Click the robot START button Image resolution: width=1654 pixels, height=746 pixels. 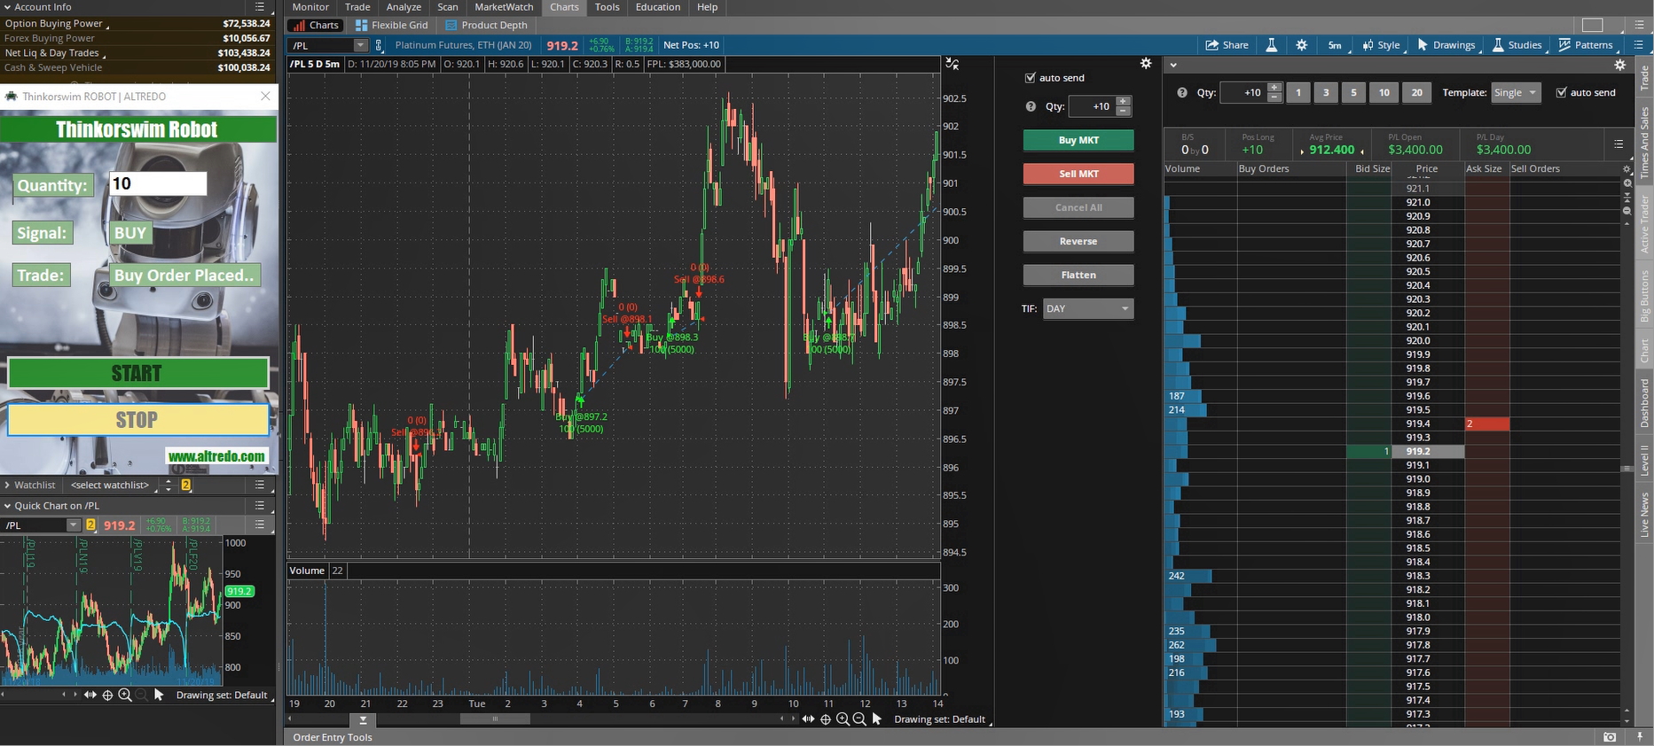tap(137, 373)
